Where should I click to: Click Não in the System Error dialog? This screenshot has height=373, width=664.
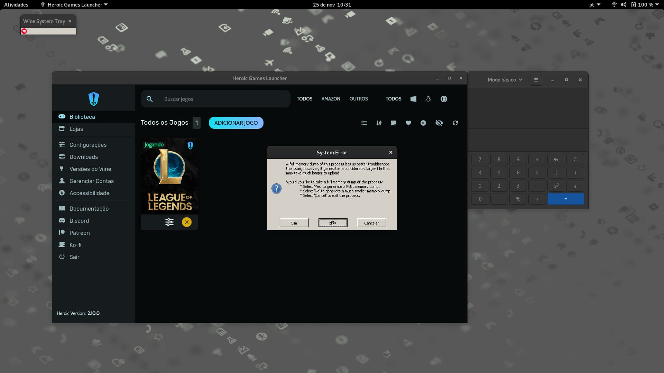point(333,223)
